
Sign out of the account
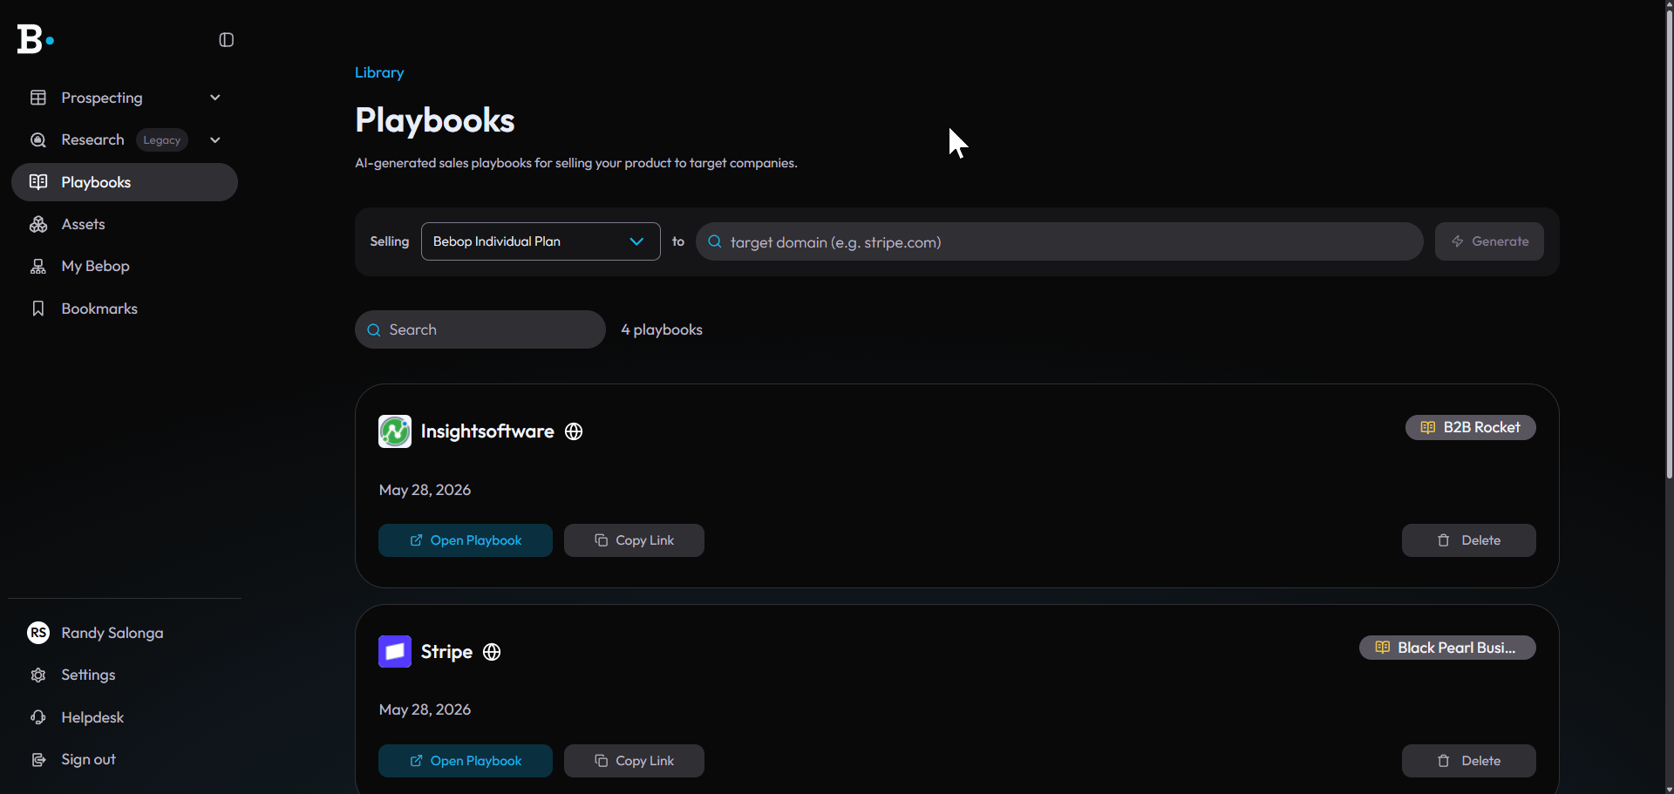click(x=125, y=759)
